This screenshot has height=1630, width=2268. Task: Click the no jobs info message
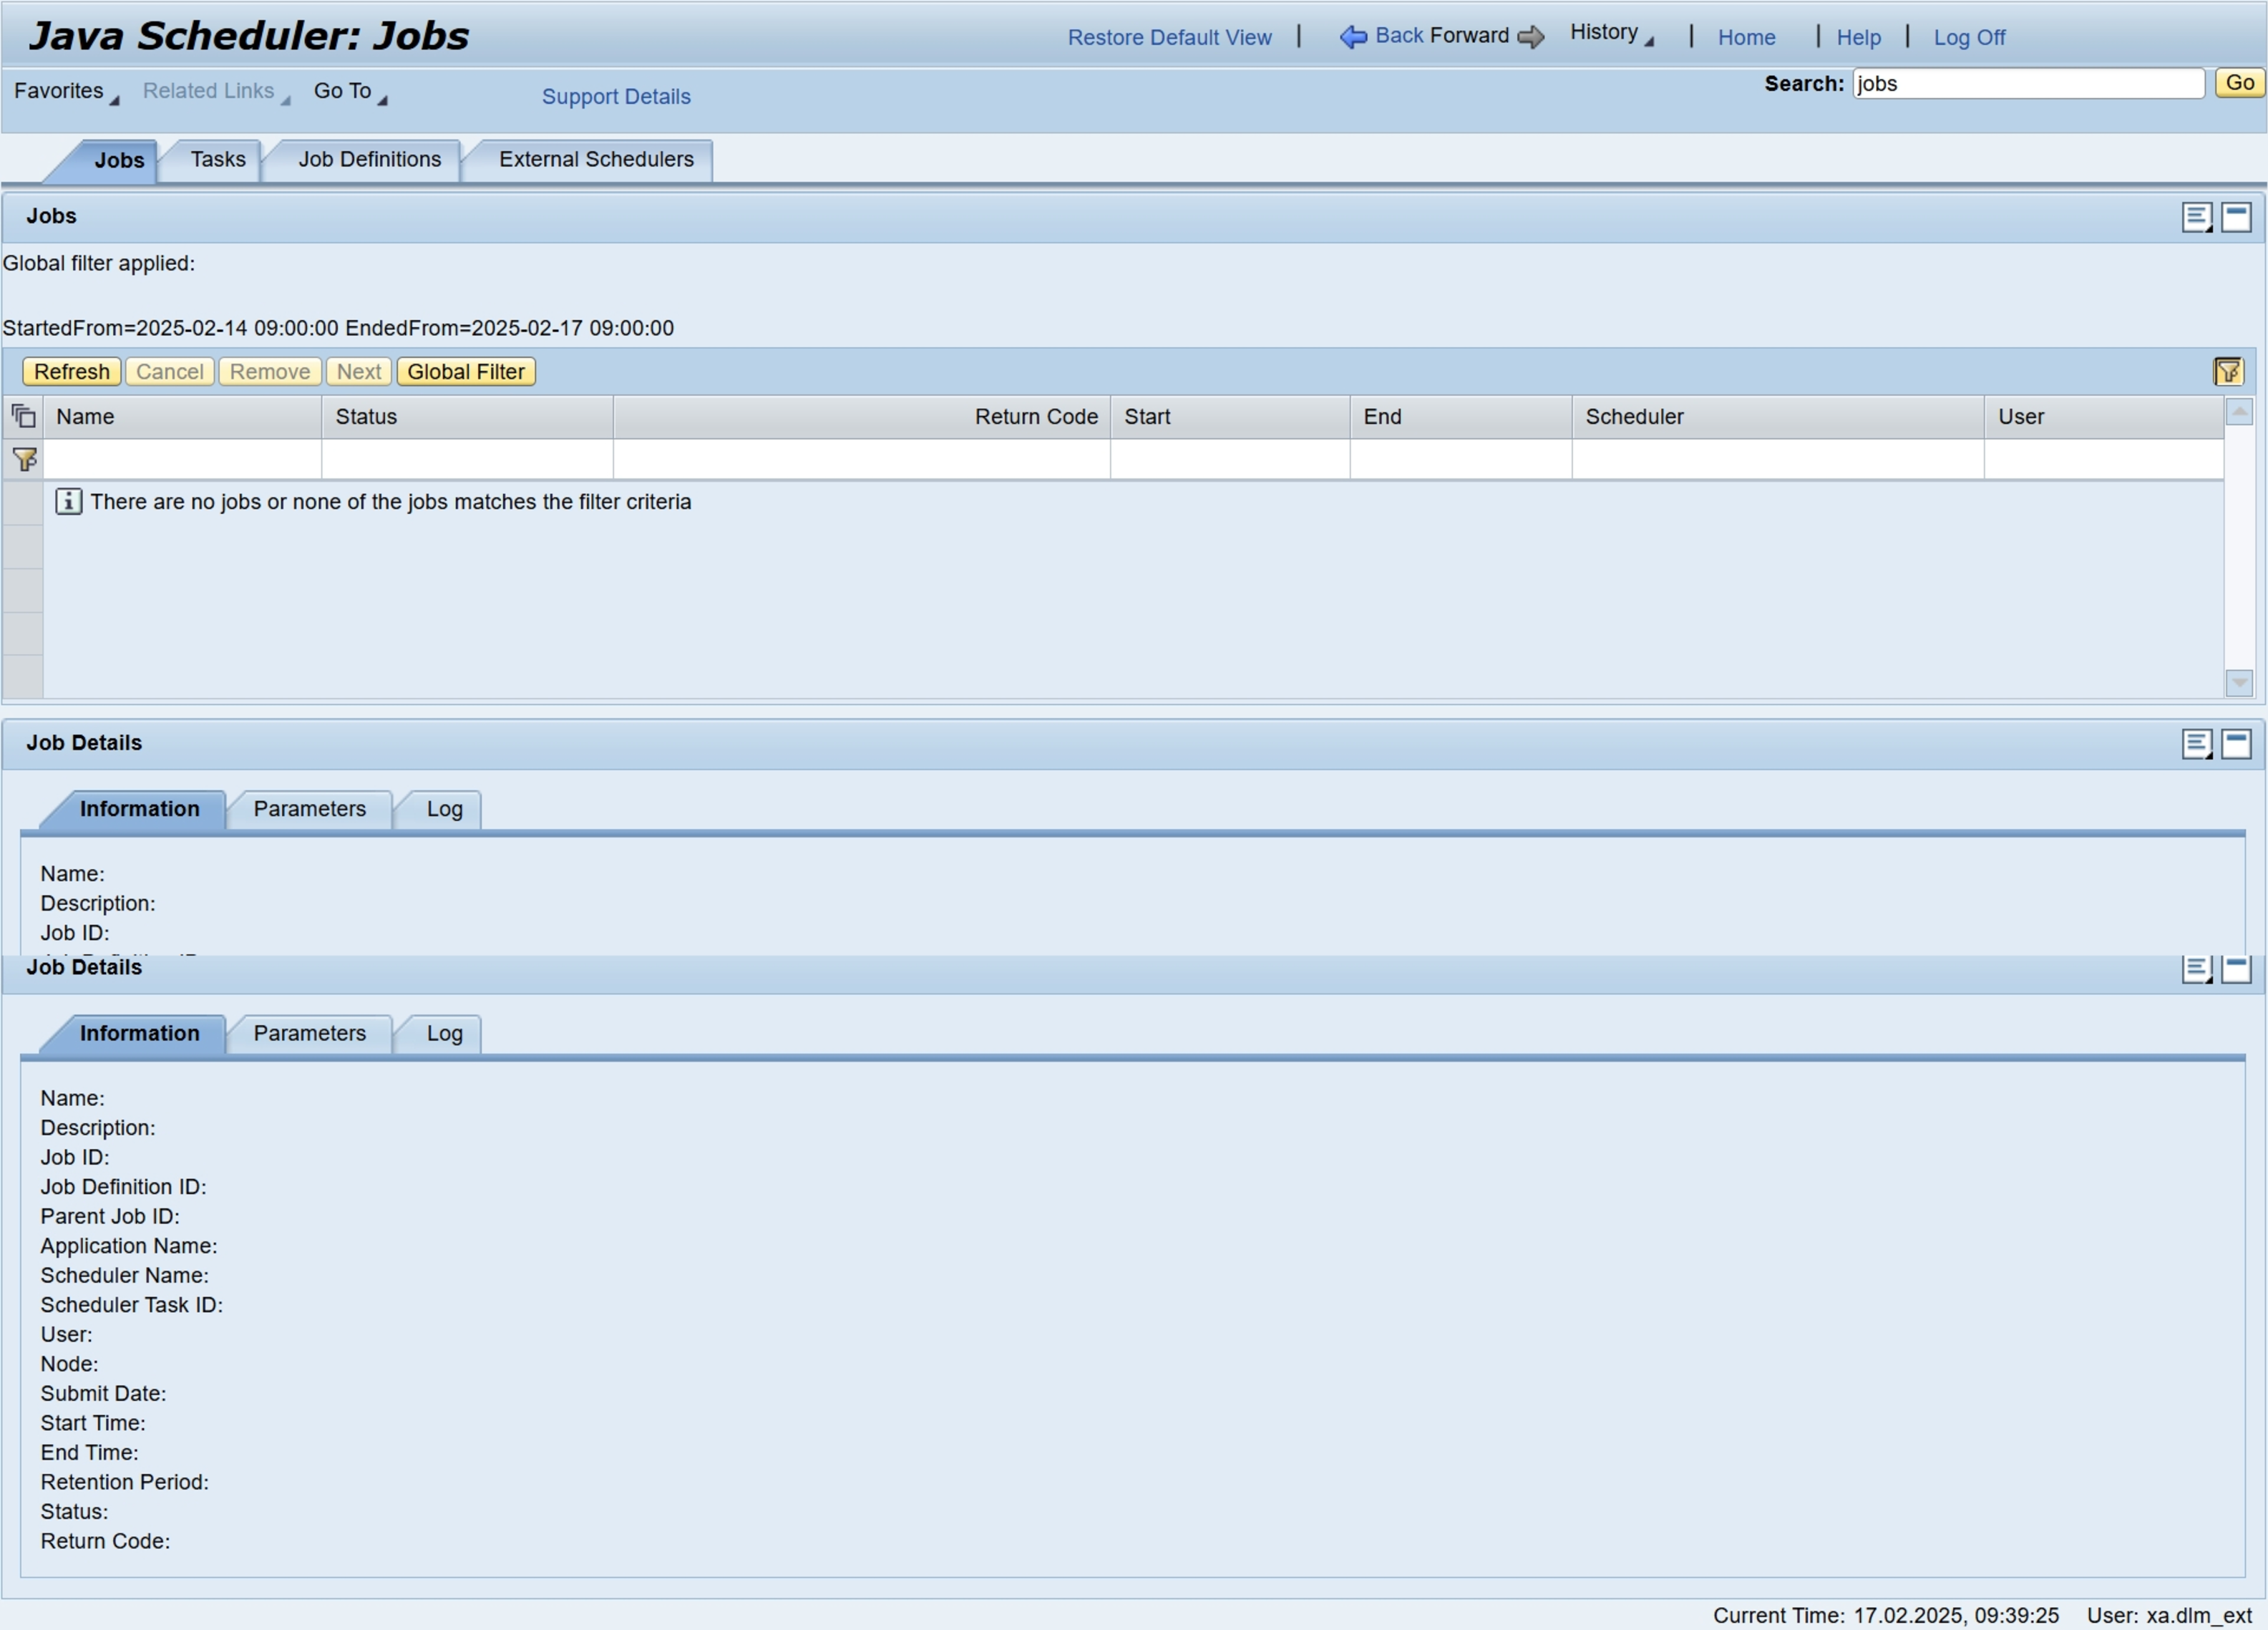(x=373, y=502)
